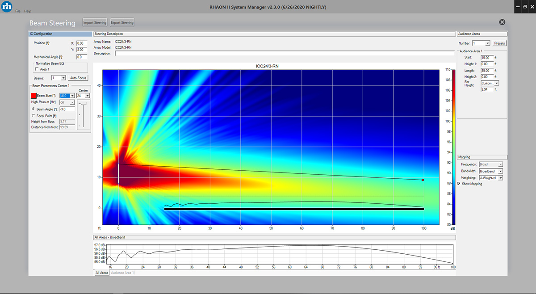Click the Mechanical Angle input field
Screen dimensions: 536x294
82,57
